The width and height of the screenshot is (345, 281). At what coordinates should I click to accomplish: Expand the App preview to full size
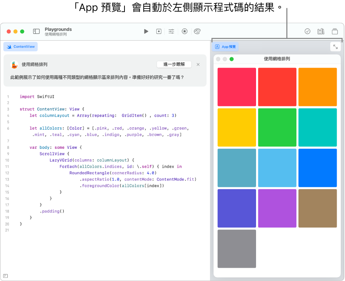[335, 47]
